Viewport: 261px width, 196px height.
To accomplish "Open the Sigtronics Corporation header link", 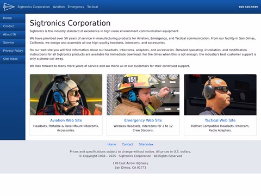I will [x=34, y=7].
